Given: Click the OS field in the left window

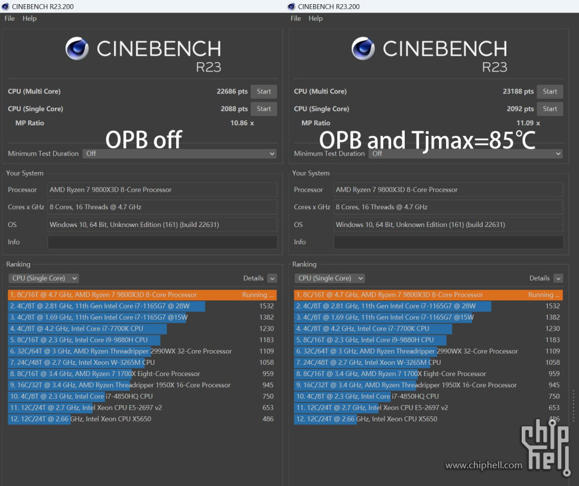Looking at the screenshot, I should pos(162,224).
